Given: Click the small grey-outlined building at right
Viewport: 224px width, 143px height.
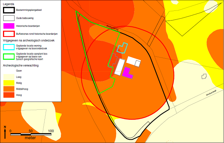Looking at the screenshot, I should point(204,77).
